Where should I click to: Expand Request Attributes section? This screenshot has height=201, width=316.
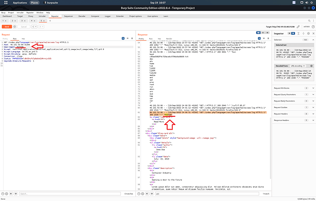(313, 88)
